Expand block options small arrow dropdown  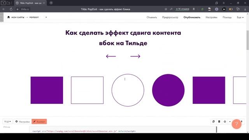coord(230,122)
